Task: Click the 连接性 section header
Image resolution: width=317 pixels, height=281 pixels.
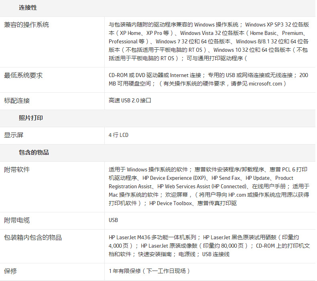Action: tap(28, 8)
